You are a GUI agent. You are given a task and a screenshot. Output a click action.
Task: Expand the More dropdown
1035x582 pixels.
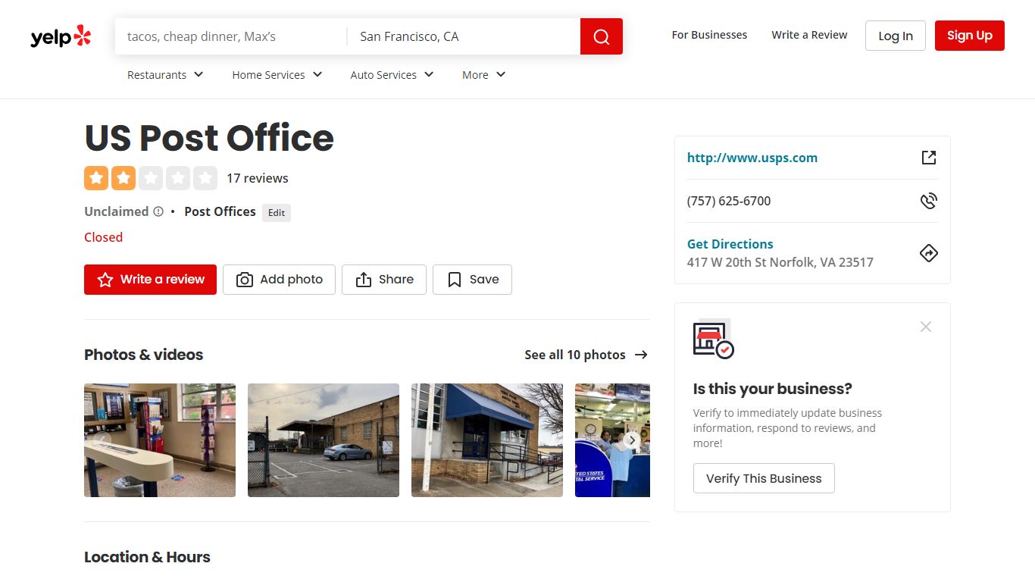483,75
